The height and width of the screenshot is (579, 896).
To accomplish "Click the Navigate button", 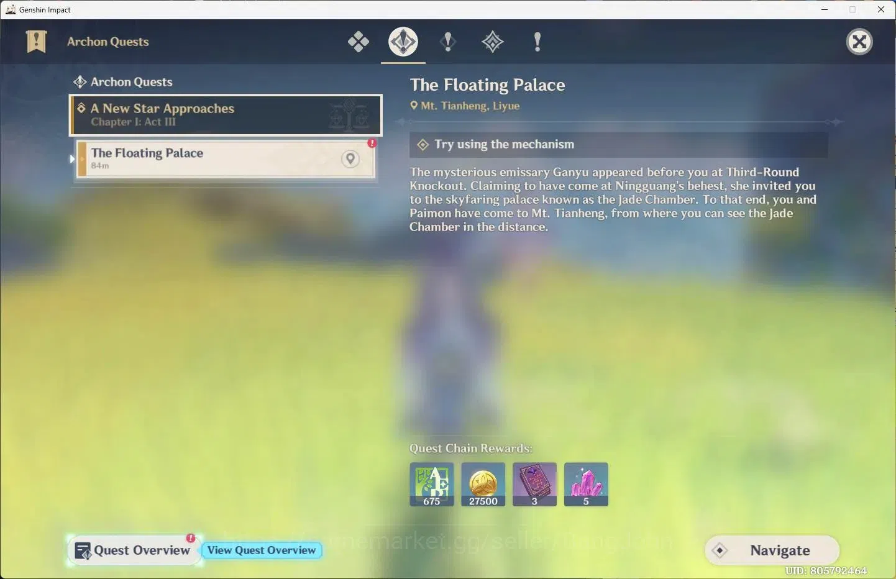I will pyautogui.click(x=772, y=550).
